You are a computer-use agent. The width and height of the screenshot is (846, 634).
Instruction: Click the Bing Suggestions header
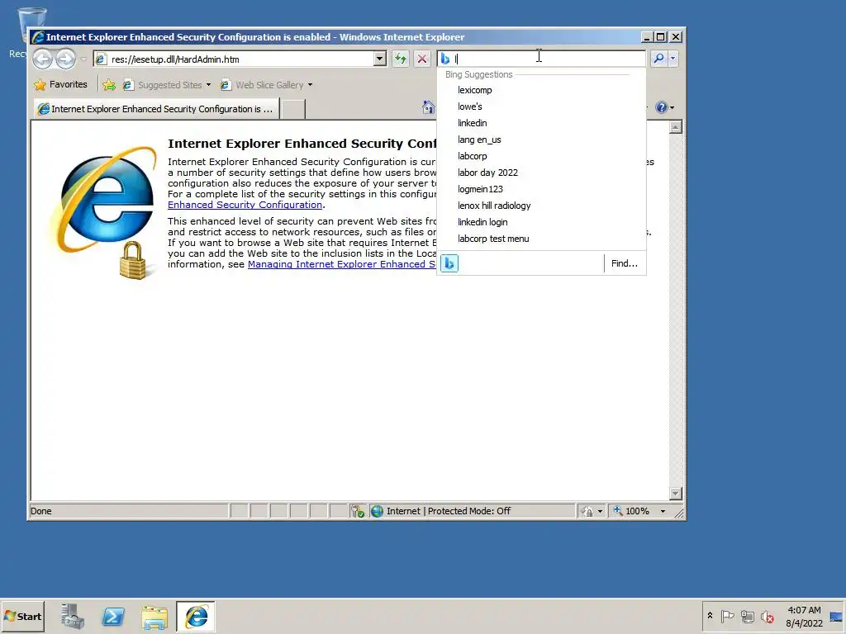pos(478,74)
